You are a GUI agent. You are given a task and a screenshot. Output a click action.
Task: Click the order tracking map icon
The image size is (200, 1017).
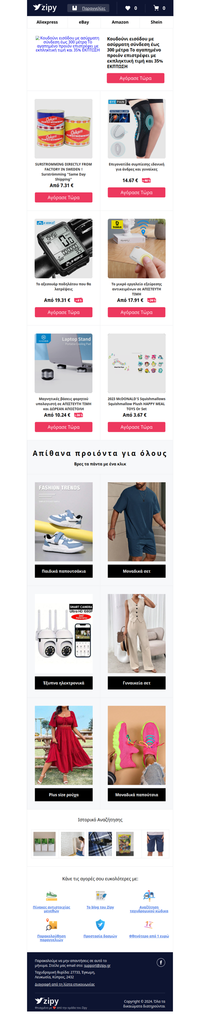click(x=51, y=925)
